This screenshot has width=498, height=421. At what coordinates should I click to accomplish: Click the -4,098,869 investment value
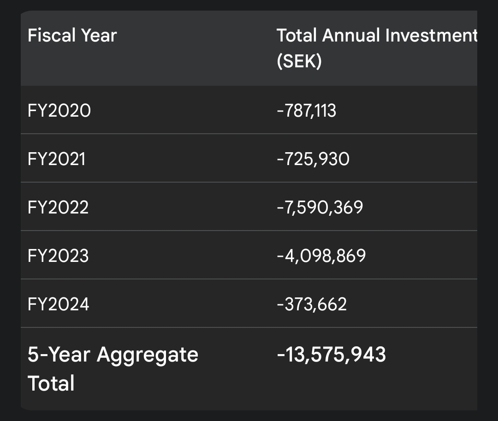coord(321,256)
